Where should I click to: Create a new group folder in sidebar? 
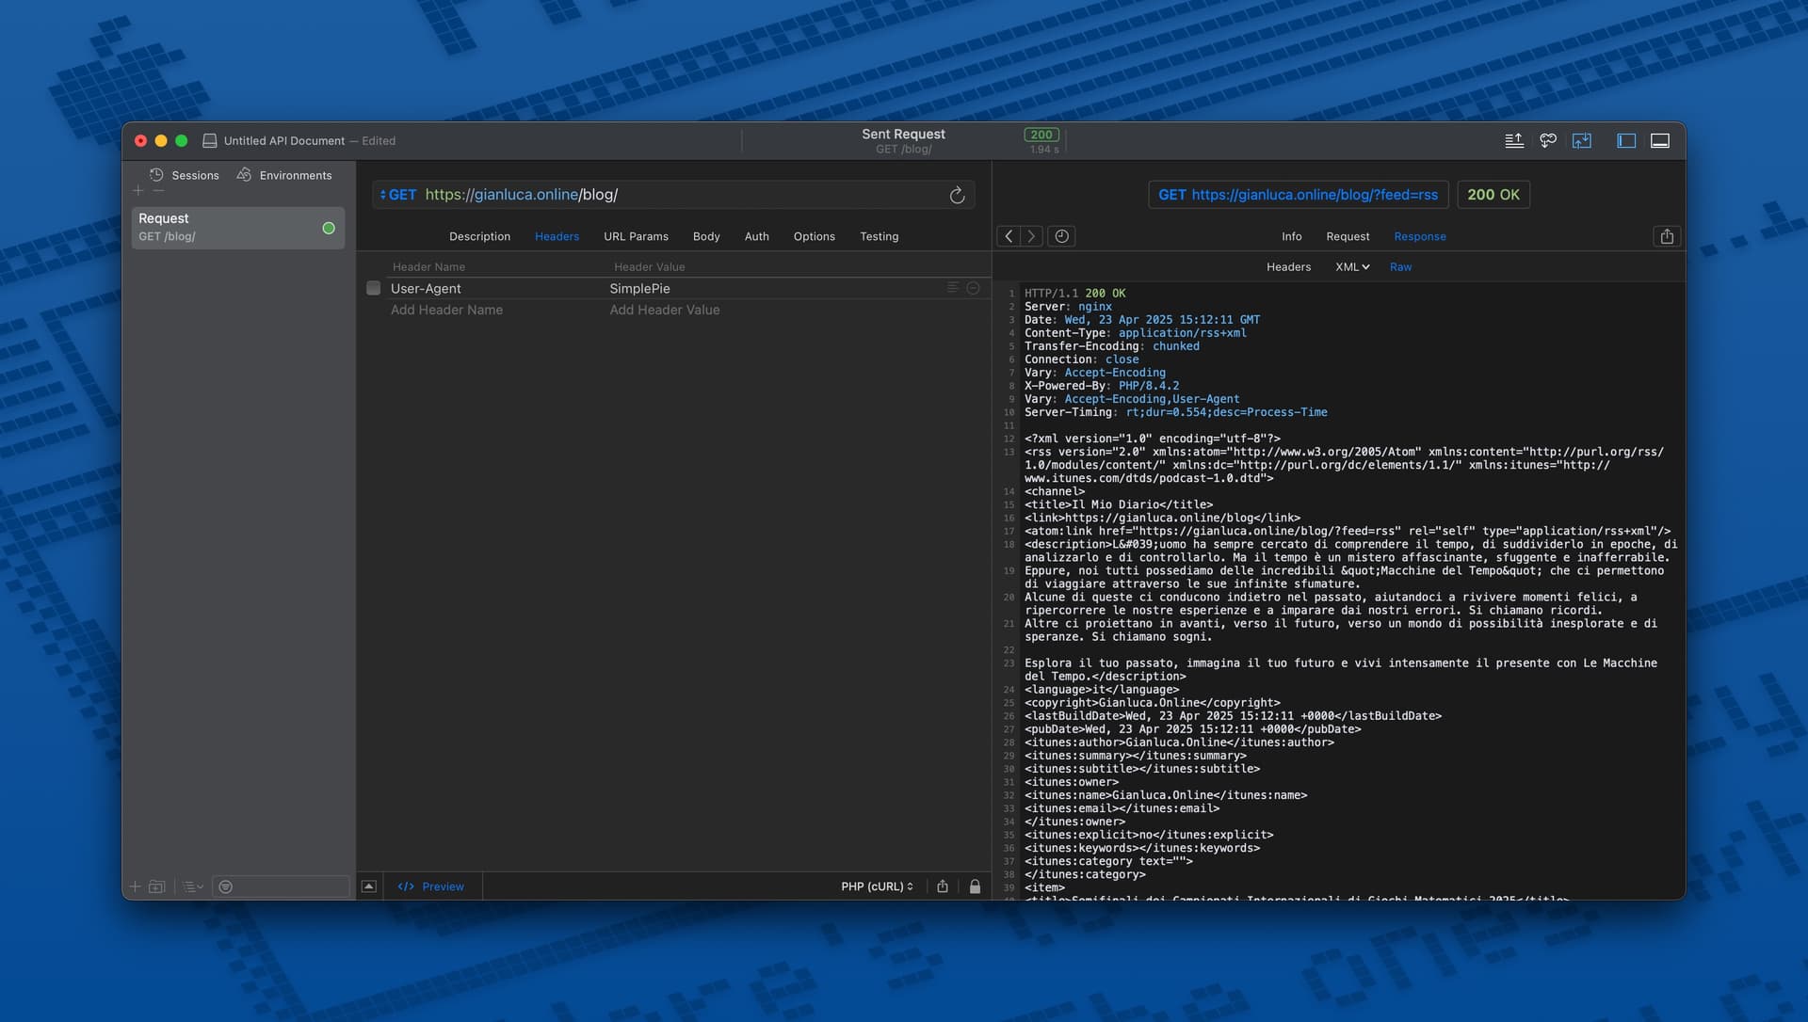157,886
